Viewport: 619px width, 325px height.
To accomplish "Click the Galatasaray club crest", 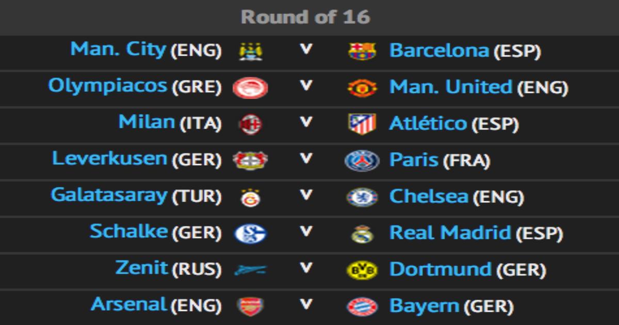I will [x=251, y=198].
